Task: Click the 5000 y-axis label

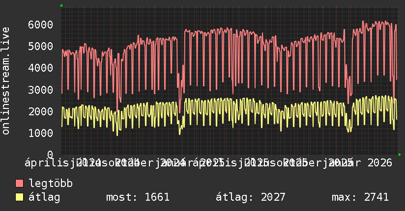Action: (x=41, y=47)
